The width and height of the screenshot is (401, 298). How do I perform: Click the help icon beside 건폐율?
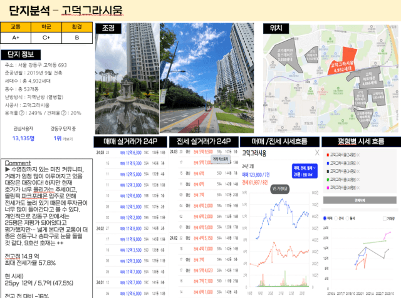click(63, 113)
